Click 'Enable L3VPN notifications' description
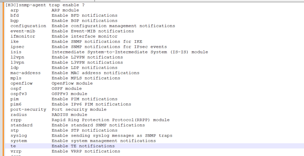This screenshot has height=156, width=304. point(87,62)
